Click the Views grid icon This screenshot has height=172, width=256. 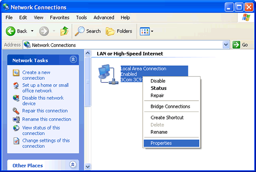pyautogui.click(x=145, y=31)
